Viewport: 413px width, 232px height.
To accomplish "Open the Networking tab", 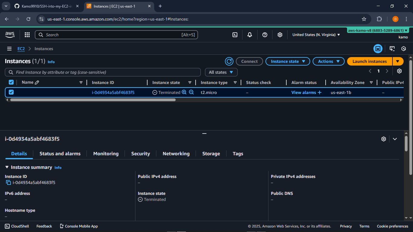I will [176, 153].
